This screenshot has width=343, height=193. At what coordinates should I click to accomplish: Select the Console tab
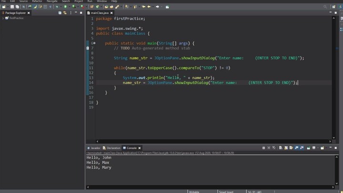pos(131,148)
